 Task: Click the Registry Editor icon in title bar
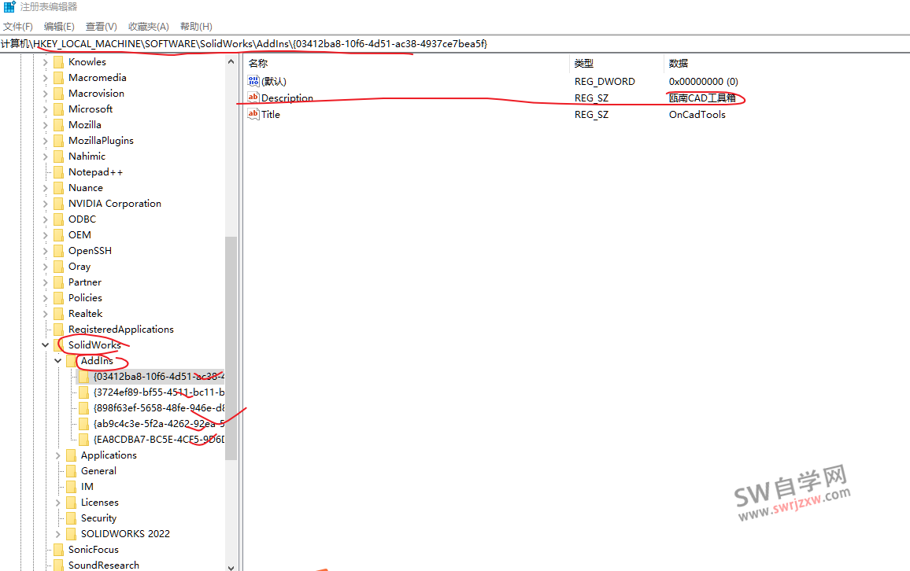(9, 7)
